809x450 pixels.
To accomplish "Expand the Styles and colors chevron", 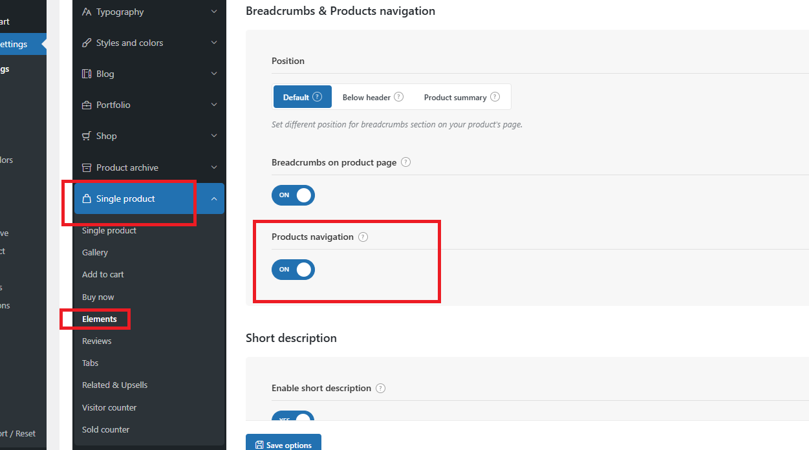I will coord(214,43).
